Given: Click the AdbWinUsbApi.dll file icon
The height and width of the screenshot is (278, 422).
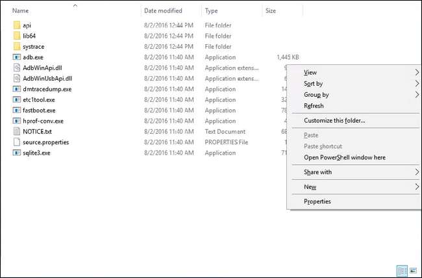Looking at the screenshot, I should (x=17, y=79).
